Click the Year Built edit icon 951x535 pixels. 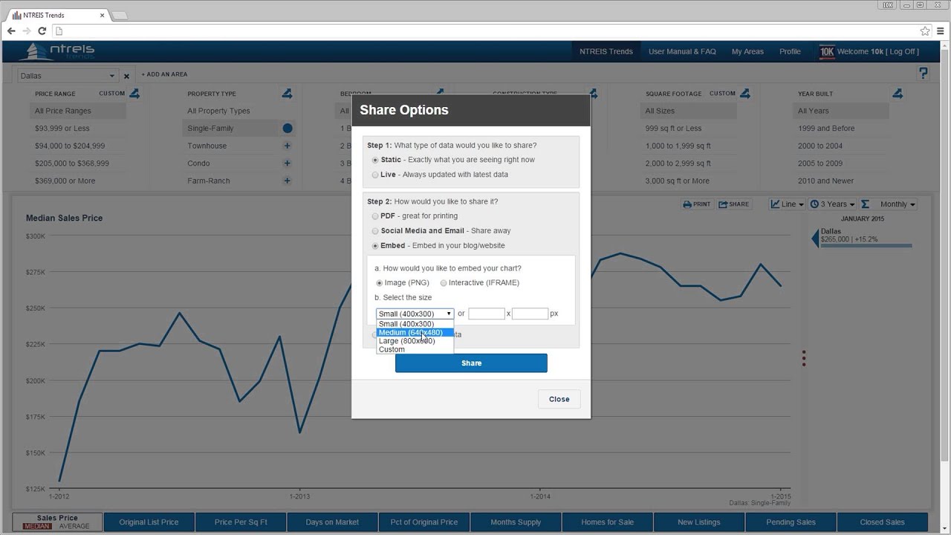point(898,94)
